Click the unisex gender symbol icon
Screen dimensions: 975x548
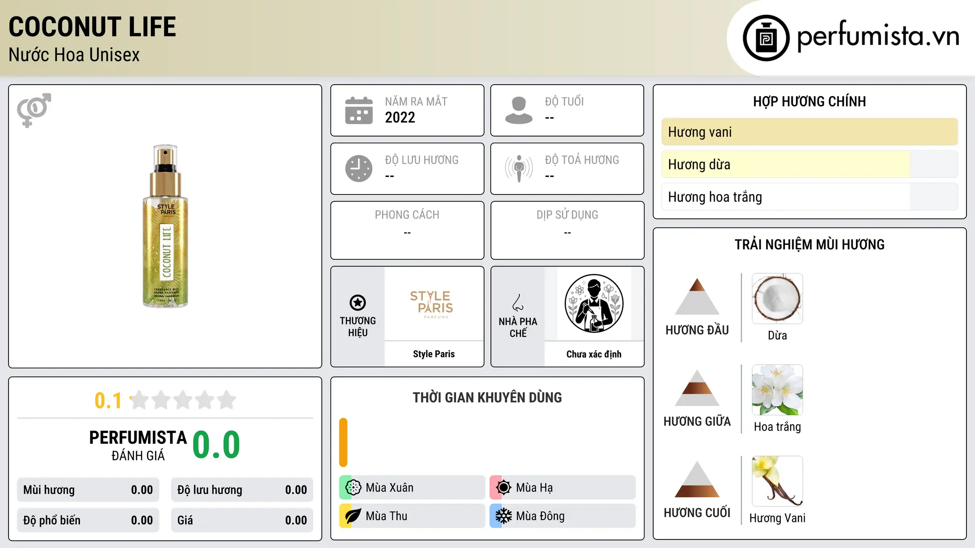[34, 110]
